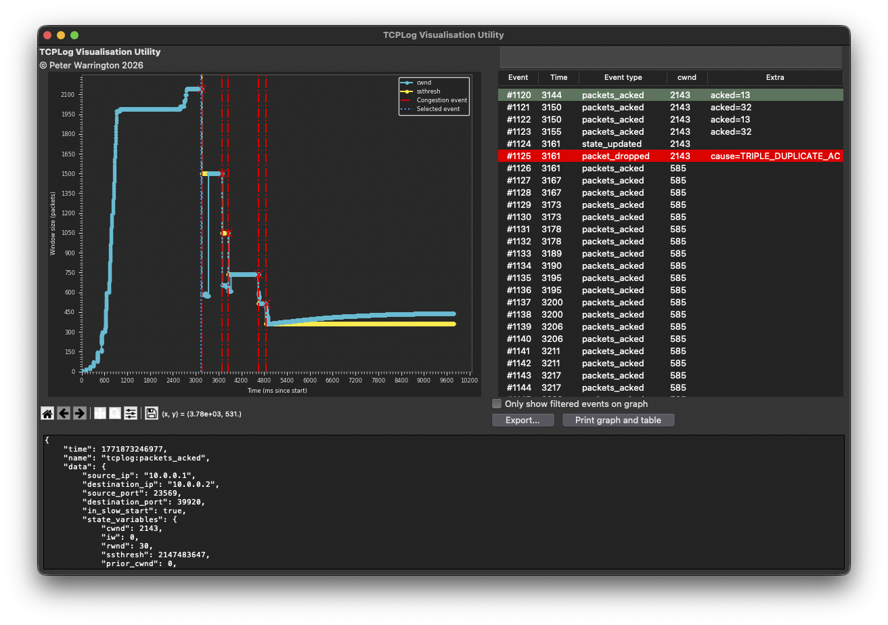Select event row #1133
This screenshot has height=625, width=888.
tap(671, 254)
